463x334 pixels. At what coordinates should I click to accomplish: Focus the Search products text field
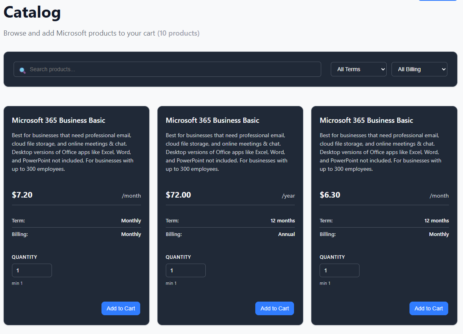pos(172,69)
